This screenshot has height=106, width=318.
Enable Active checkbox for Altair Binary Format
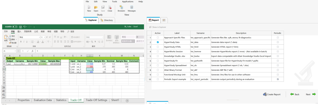tap(158, 70)
